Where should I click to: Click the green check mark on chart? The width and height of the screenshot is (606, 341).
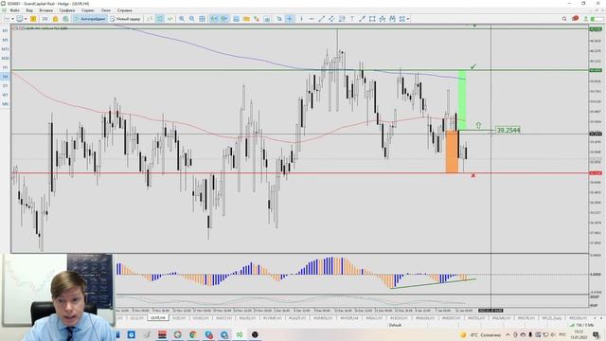pos(473,66)
